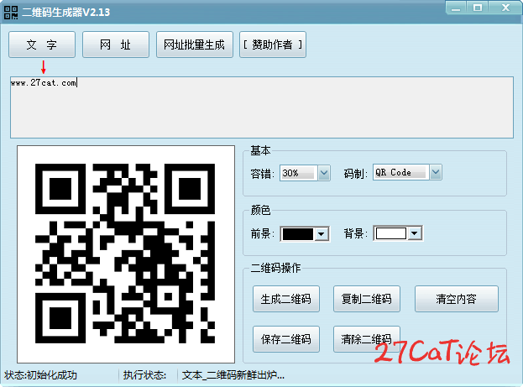523x387 pixels.
Task: Open the 赞助作者 sponsor author button
Action: 273,44
